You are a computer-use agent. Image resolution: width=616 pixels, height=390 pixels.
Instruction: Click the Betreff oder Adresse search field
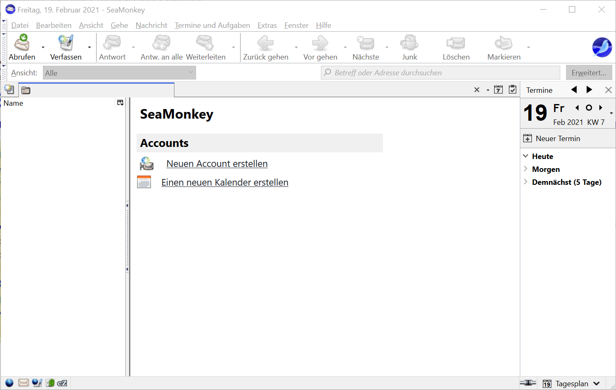click(x=440, y=73)
